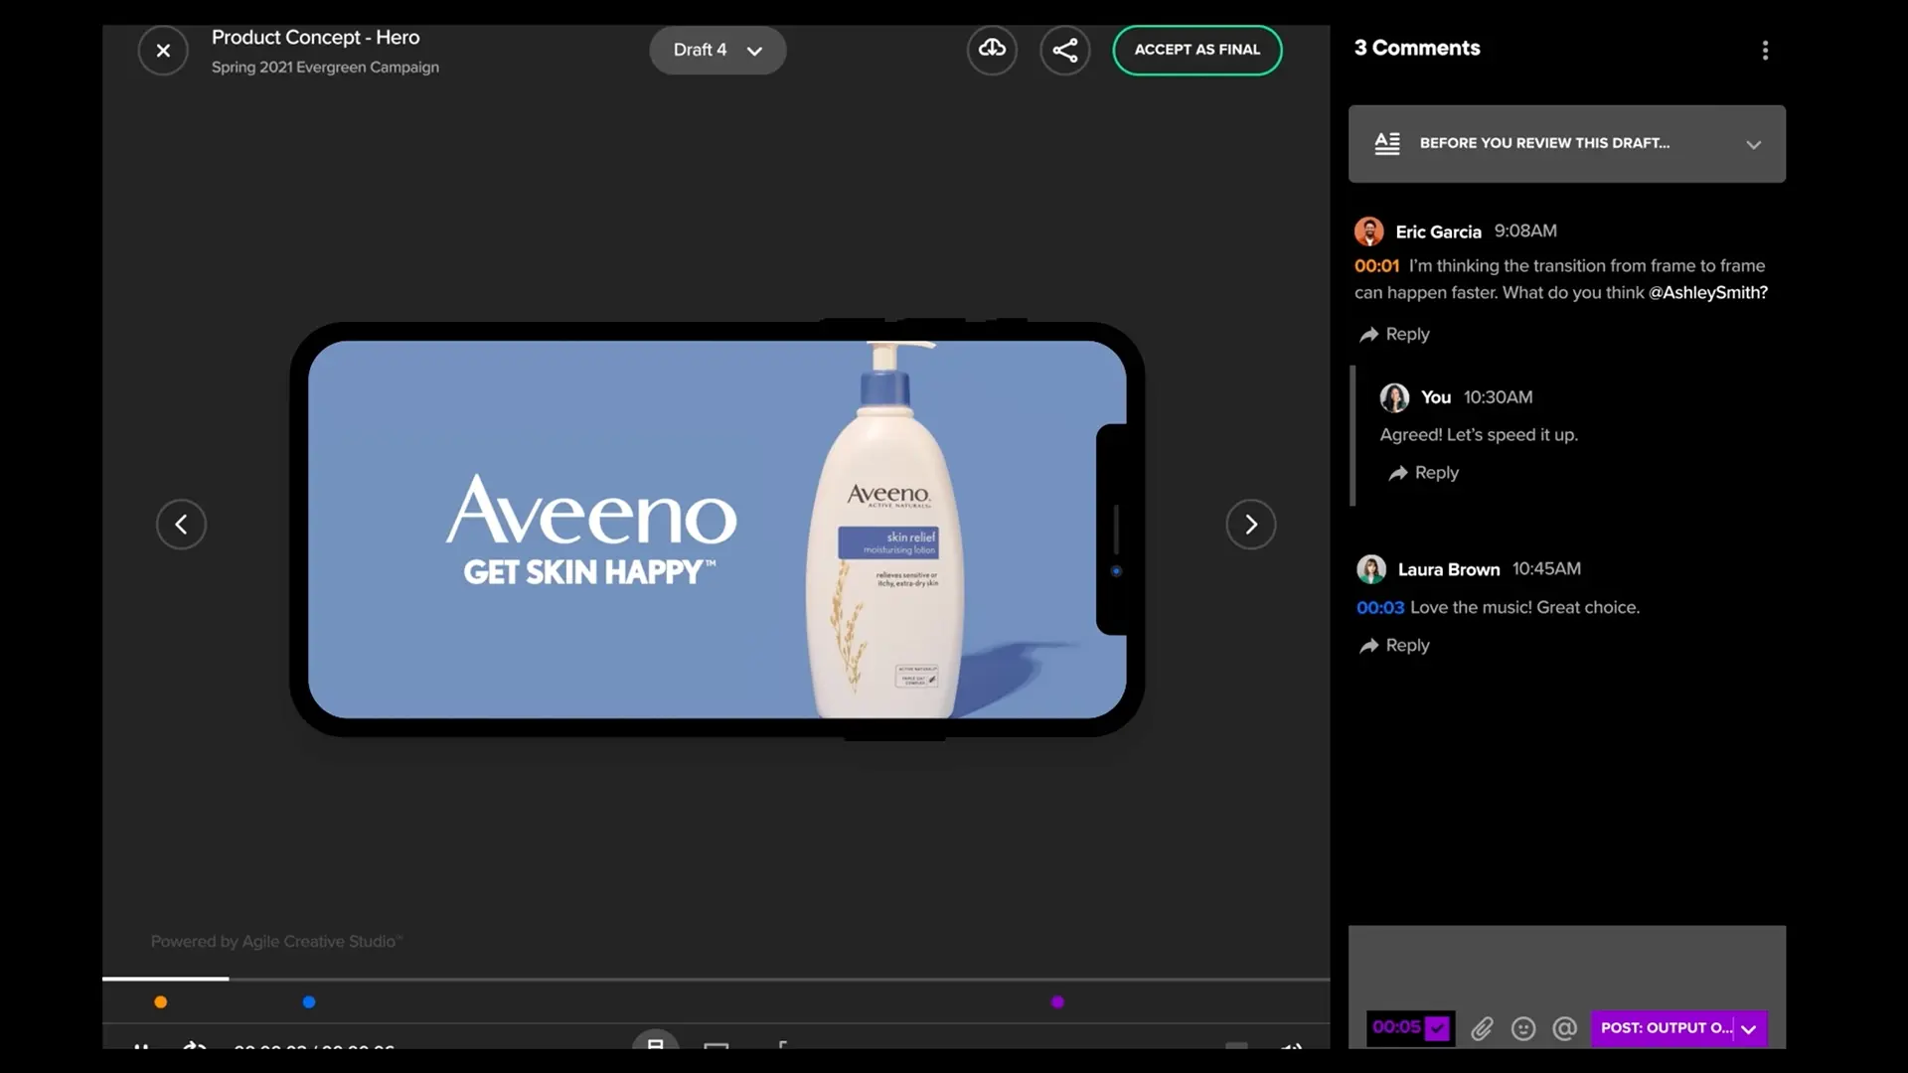This screenshot has height=1073, width=1908.
Task: Click your own avatar in the reply
Action: pyautogui.click(x=1394, y=397)
